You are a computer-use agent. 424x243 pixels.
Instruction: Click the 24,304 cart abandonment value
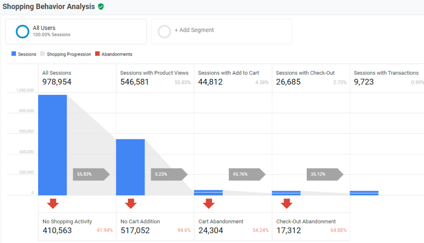(x=211, y=230)
